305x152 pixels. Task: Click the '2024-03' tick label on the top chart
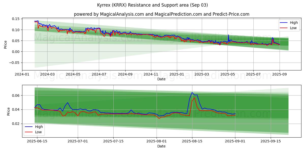click(47, 74)
